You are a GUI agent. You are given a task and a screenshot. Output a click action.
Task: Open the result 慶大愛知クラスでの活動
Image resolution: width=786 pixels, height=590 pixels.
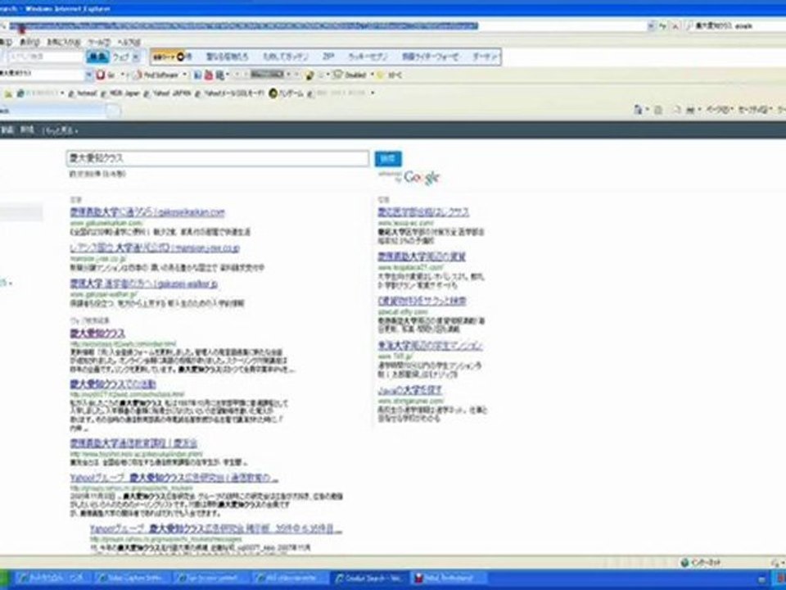(113, 384)
